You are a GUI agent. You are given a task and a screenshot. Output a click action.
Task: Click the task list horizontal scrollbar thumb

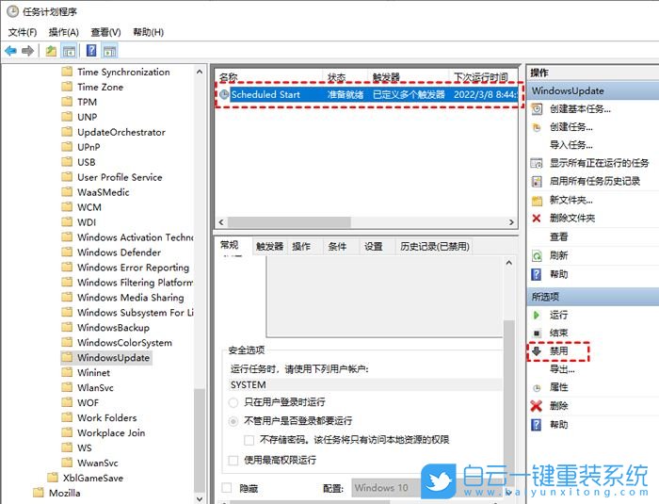(x=290, y=221)
